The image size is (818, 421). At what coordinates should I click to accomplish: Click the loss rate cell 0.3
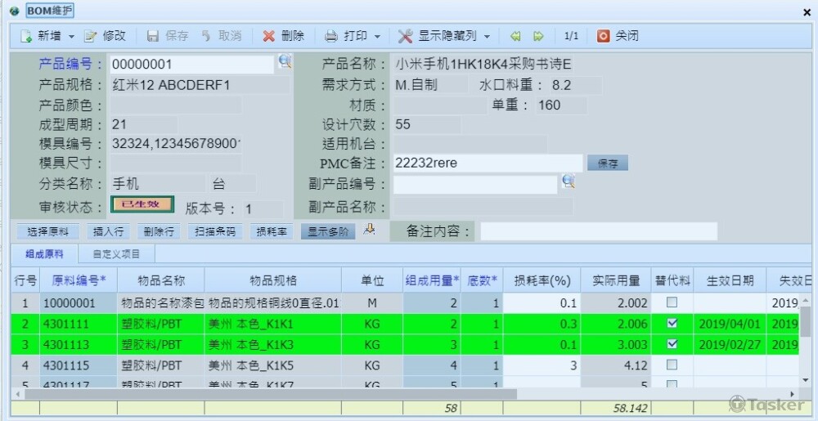tap(542, 324)
